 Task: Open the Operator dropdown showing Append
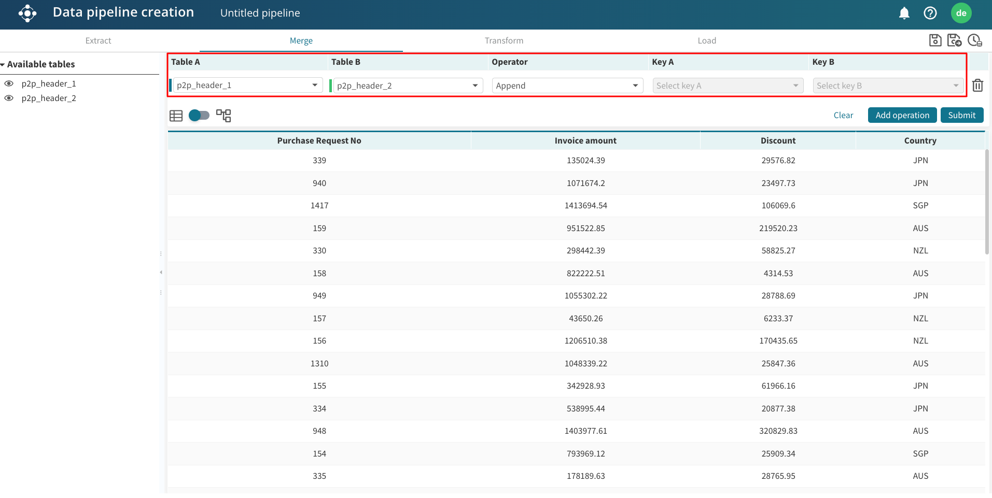coord(567,86)
